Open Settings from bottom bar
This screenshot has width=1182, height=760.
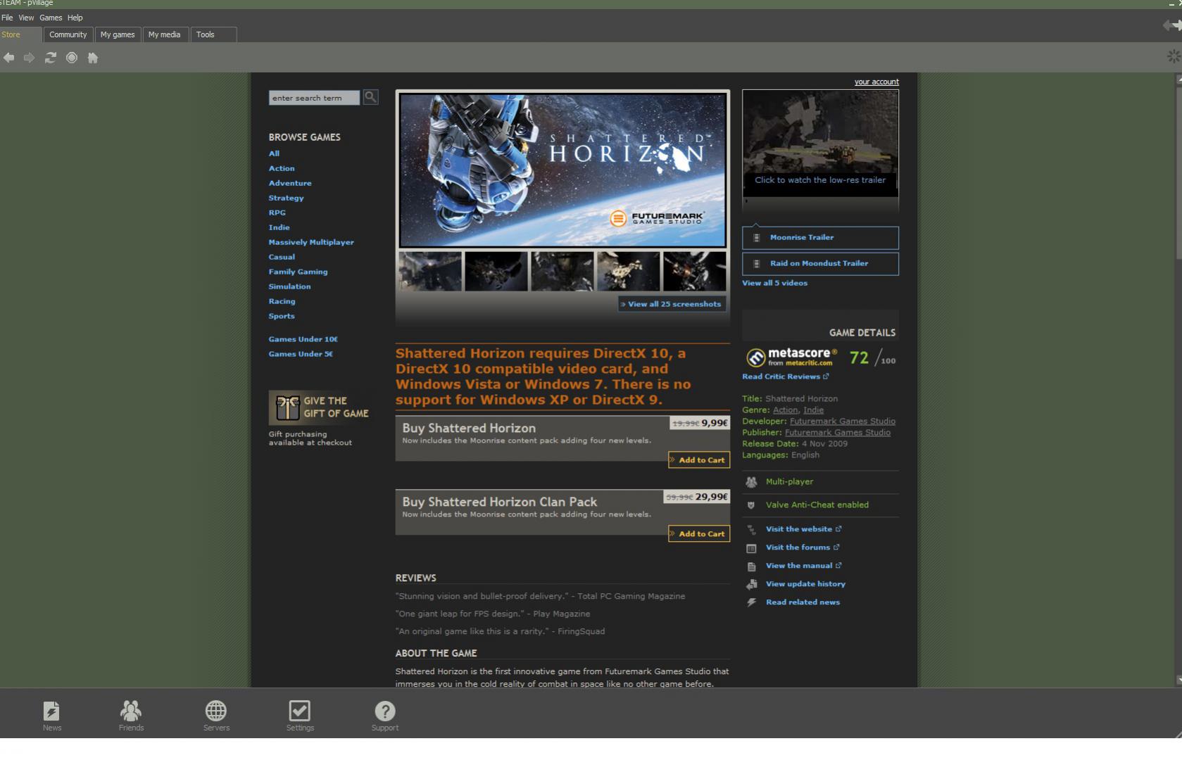[300, 716]
